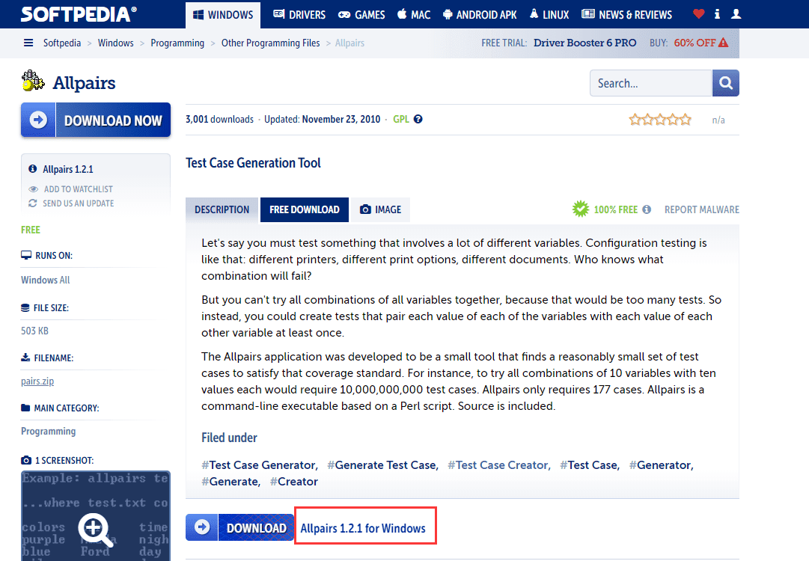The width and height of the screenshot is (809, 561).
Task: Open the Windows section tab
Action: click(223, 15)
